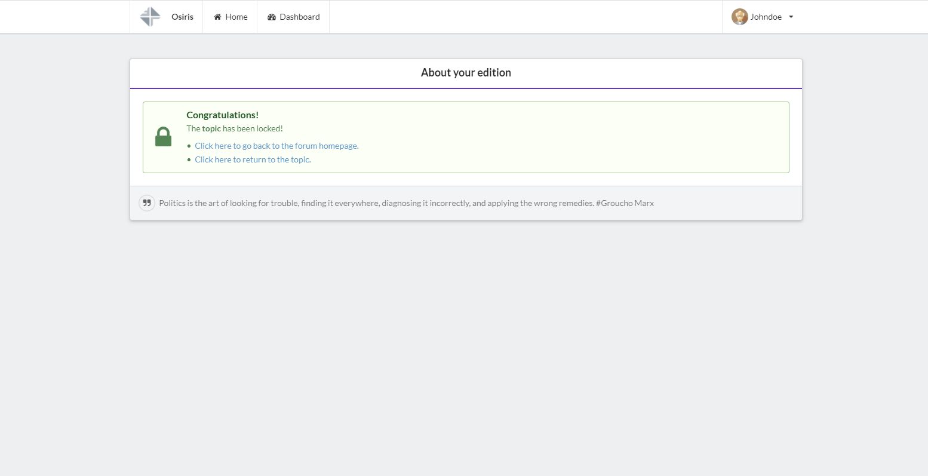Click the About your edition title
The image size is (928, 476).
point(466,72)
